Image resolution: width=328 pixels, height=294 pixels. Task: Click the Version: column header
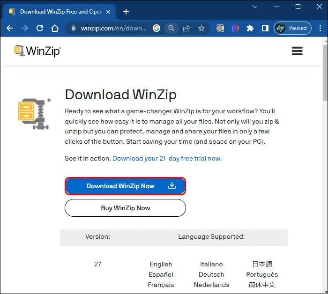(x=97, y=236)
